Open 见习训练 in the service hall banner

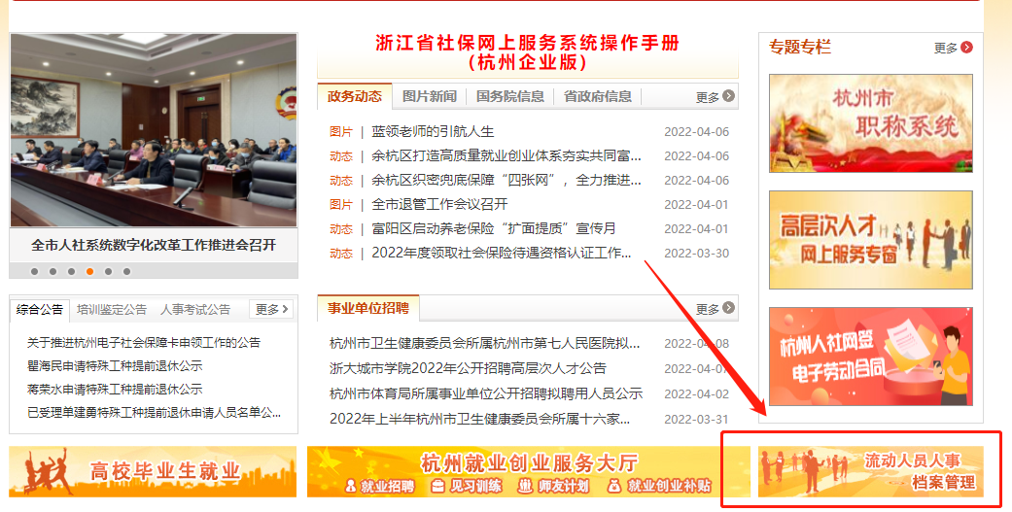pos(475,486)
